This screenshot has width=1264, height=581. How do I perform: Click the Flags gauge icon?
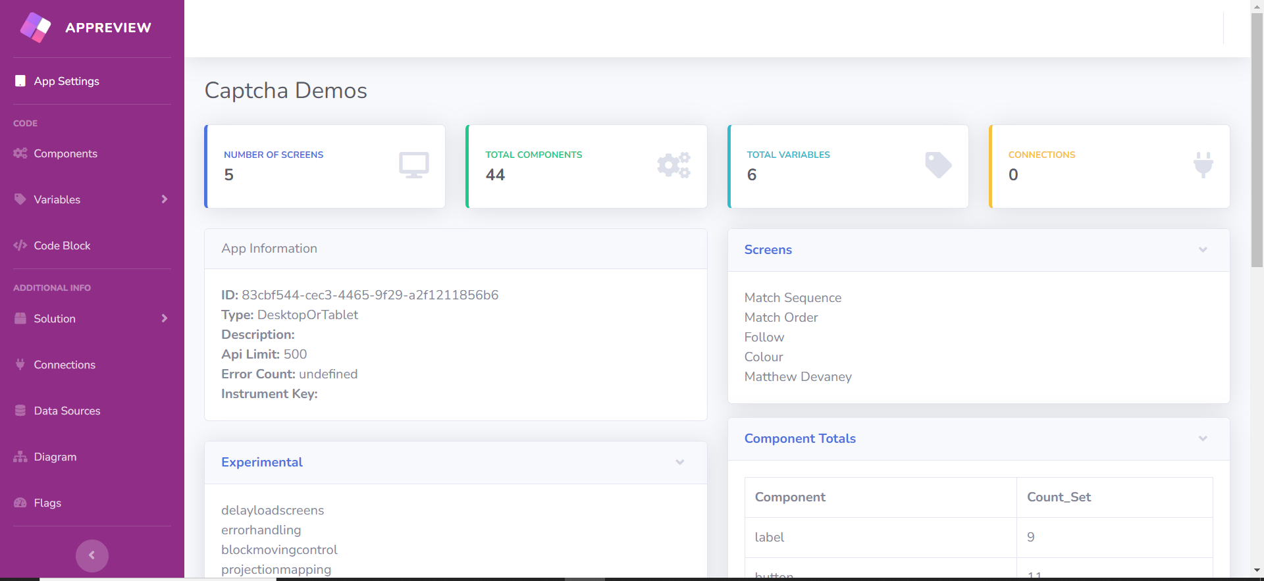click(20, 503)
